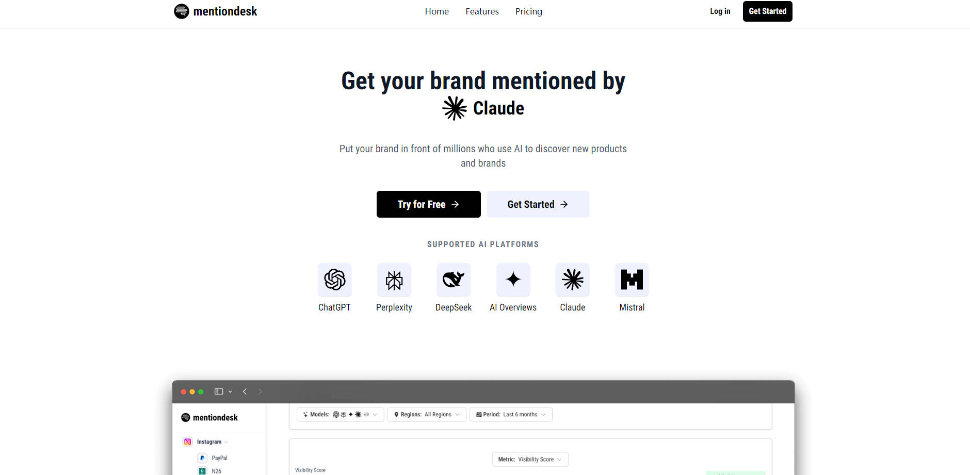
Task: Open the Models filter dropdown
Action: tap(341, 415)
